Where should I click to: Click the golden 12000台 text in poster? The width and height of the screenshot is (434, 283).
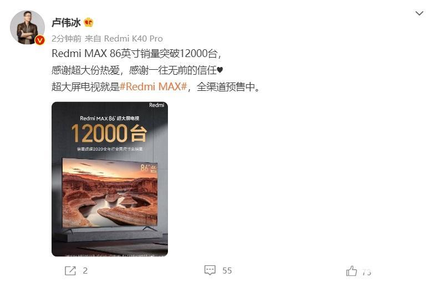click(109, 133)
